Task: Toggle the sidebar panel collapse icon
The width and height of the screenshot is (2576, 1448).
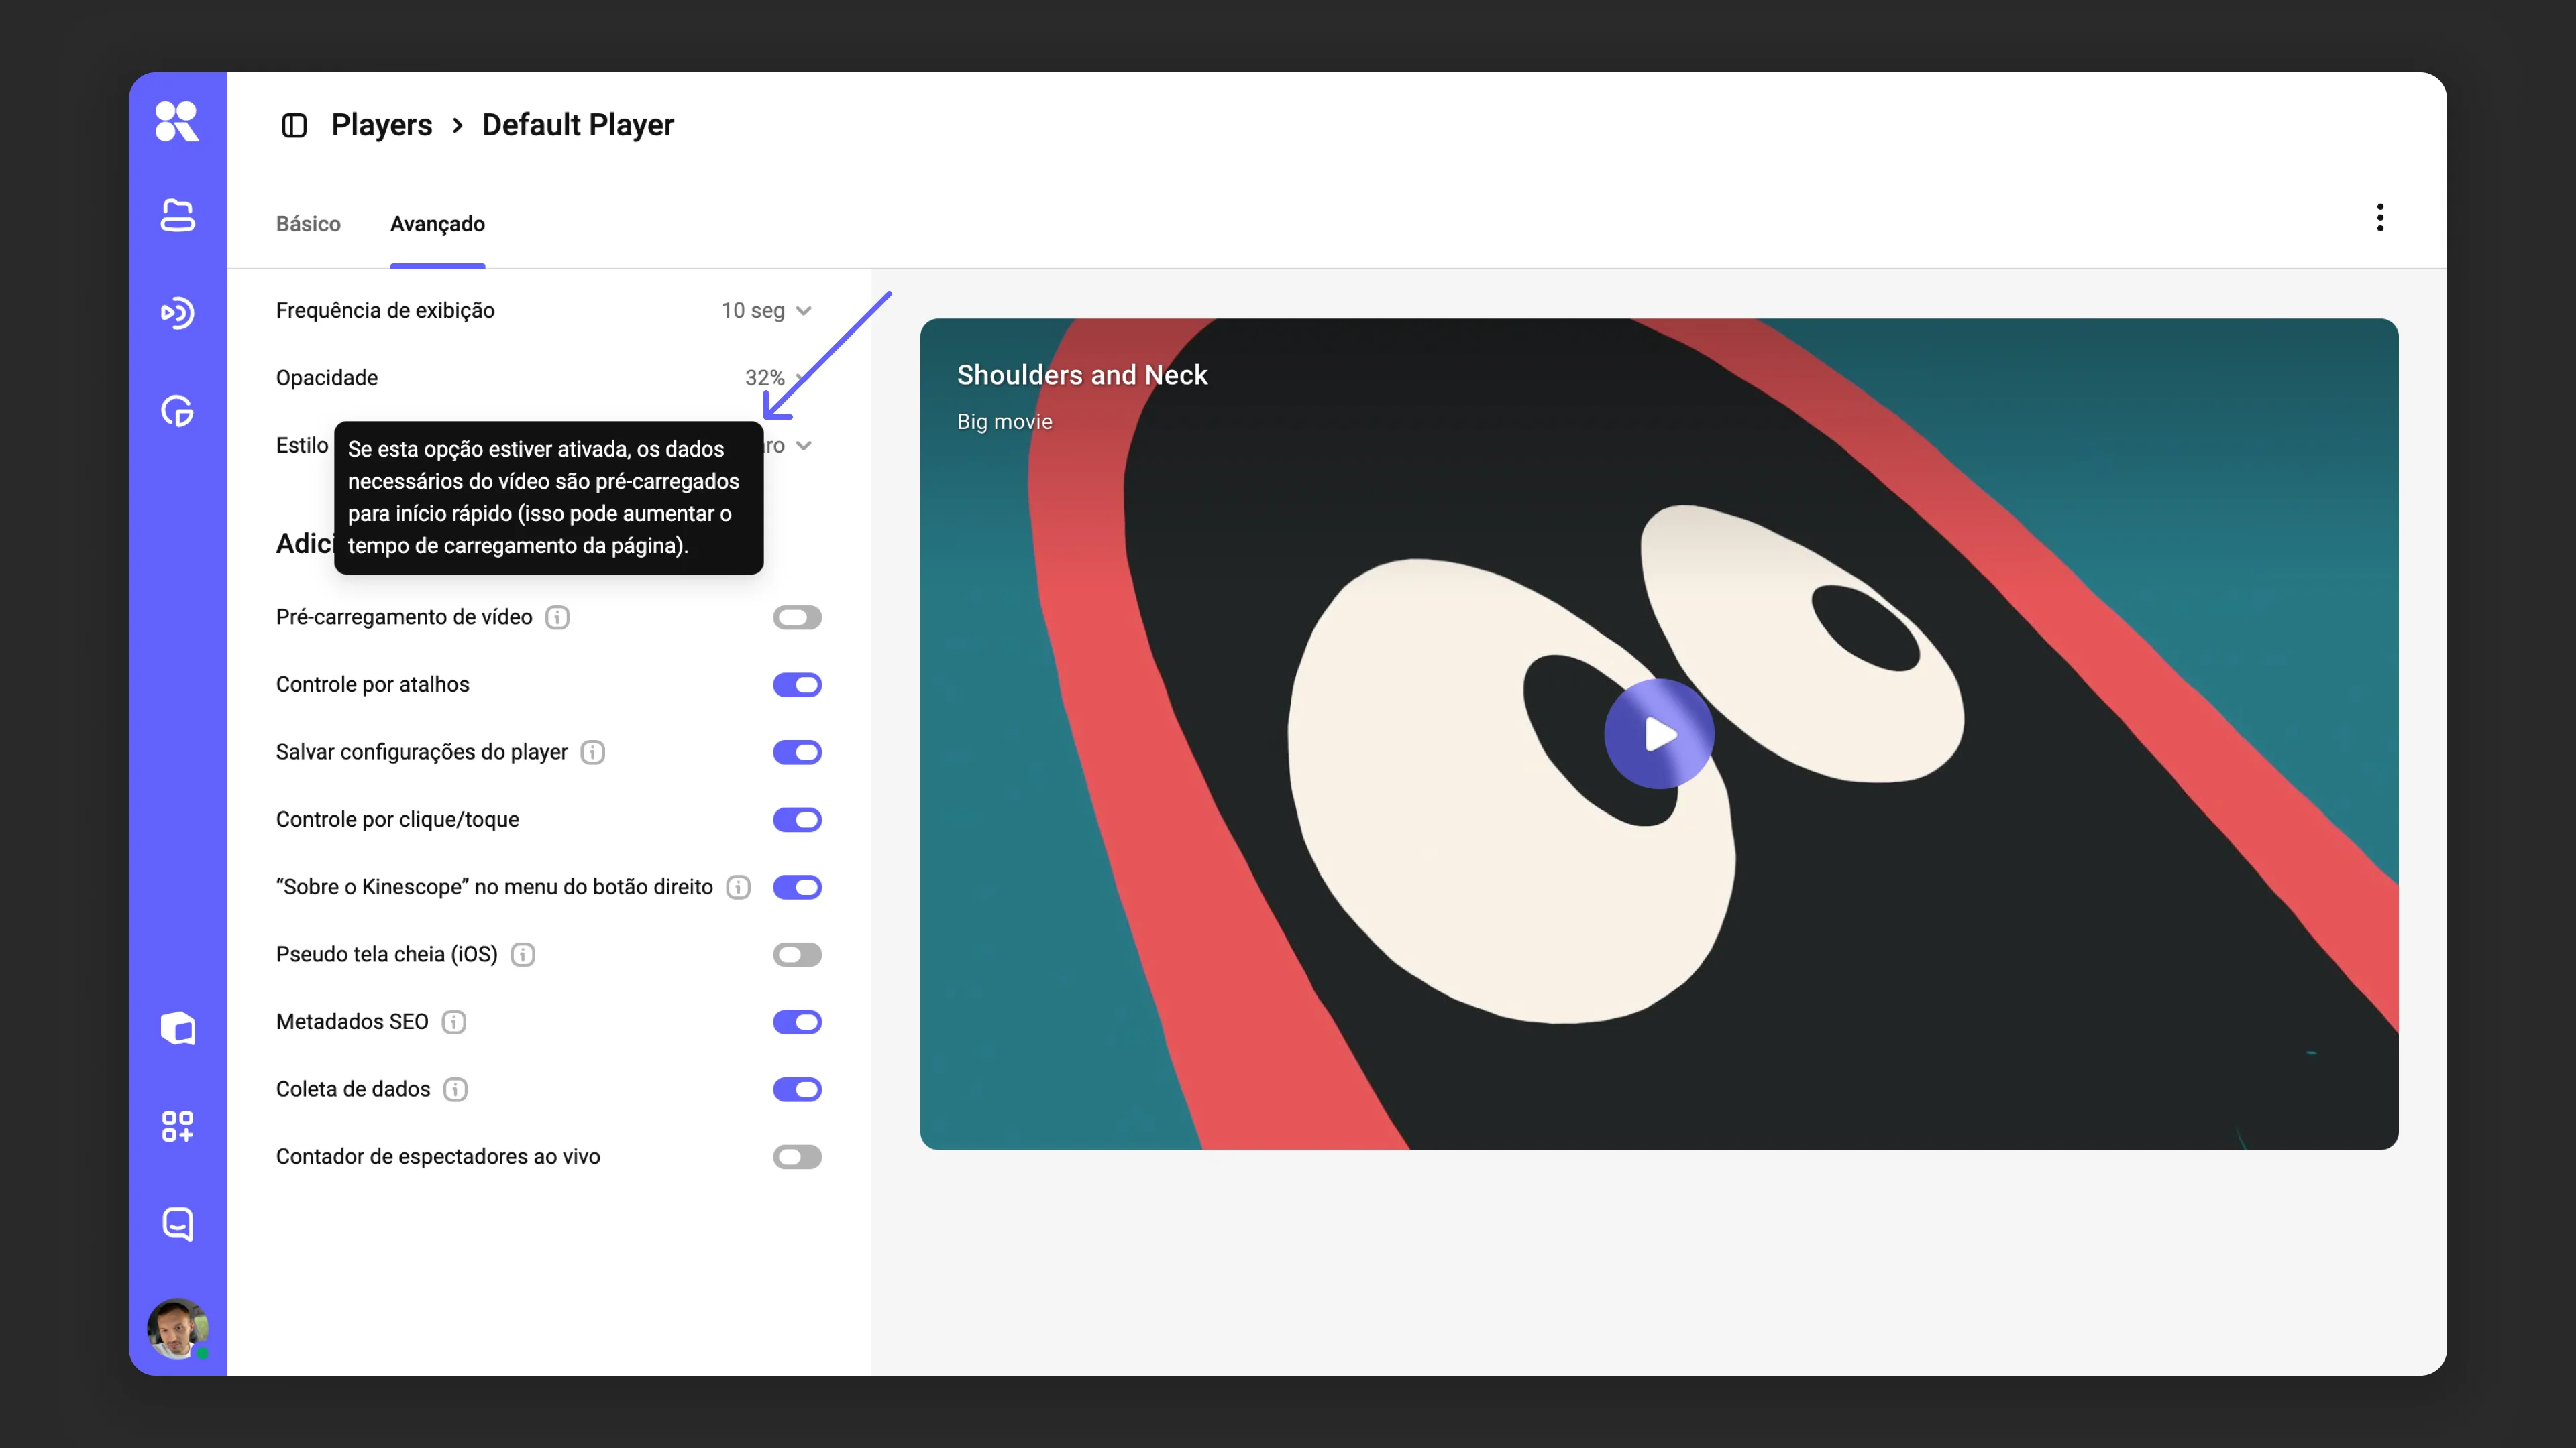Action: pyautogui.click(x=294, y=125)
